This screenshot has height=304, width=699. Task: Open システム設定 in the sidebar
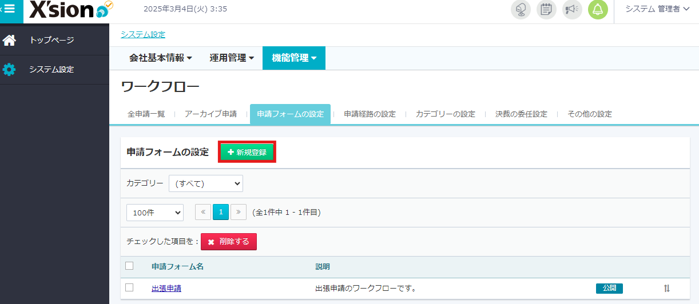[x=54, y=70]
